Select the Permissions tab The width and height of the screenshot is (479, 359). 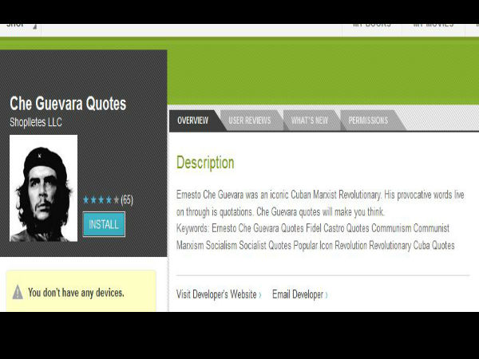pos(368,120)
